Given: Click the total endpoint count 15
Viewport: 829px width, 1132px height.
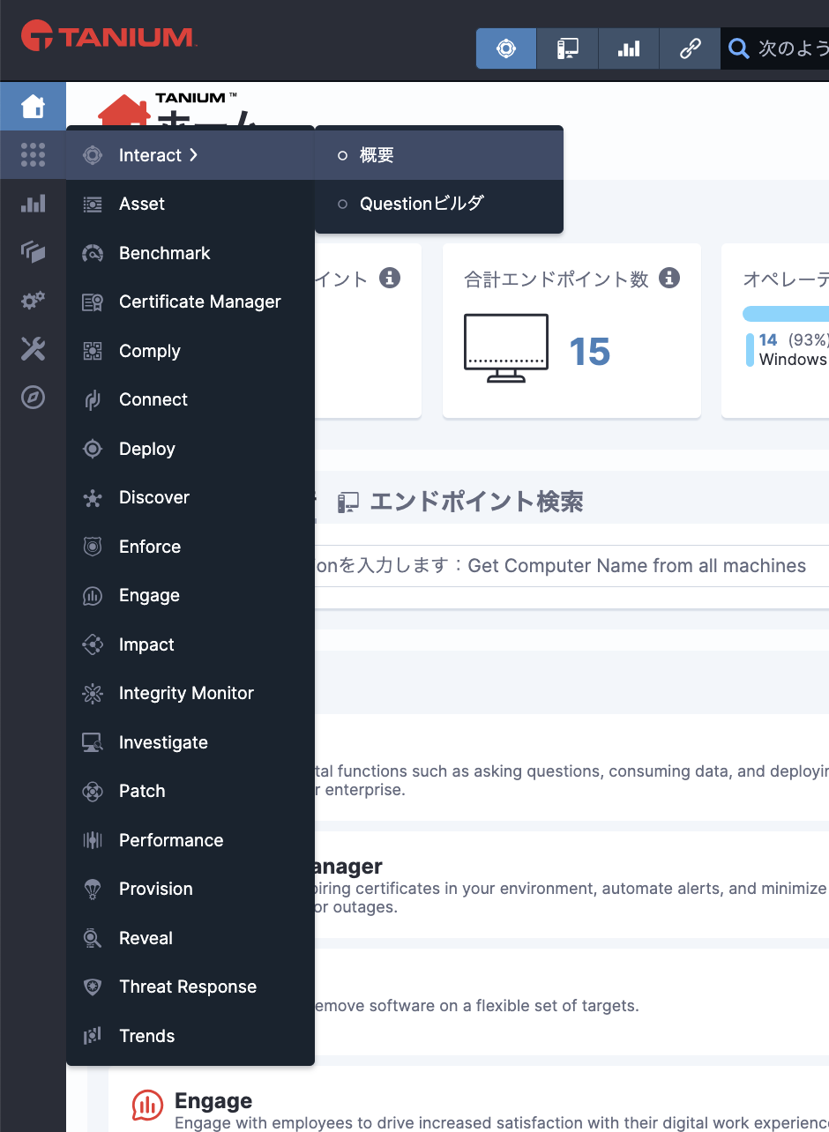Looking at the screenshot, I should (x=590, y=352).
